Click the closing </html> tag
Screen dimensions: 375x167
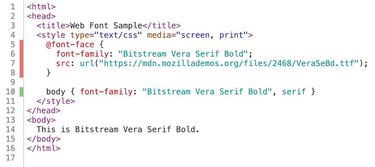coord(44,148)
